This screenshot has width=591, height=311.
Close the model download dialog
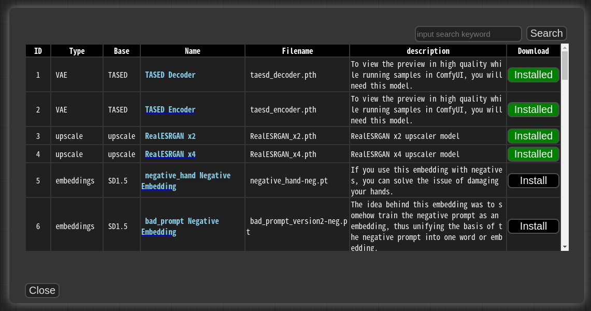click(x=42, y=290)
